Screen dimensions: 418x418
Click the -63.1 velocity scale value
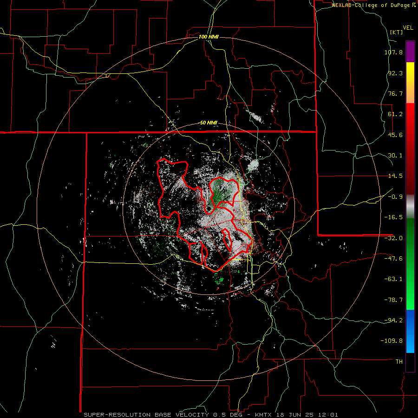click(393, 279)
